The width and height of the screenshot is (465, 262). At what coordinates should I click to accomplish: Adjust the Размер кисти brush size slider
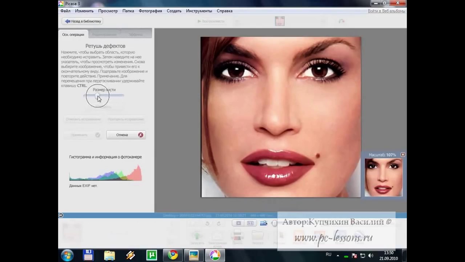click(104, 96)
